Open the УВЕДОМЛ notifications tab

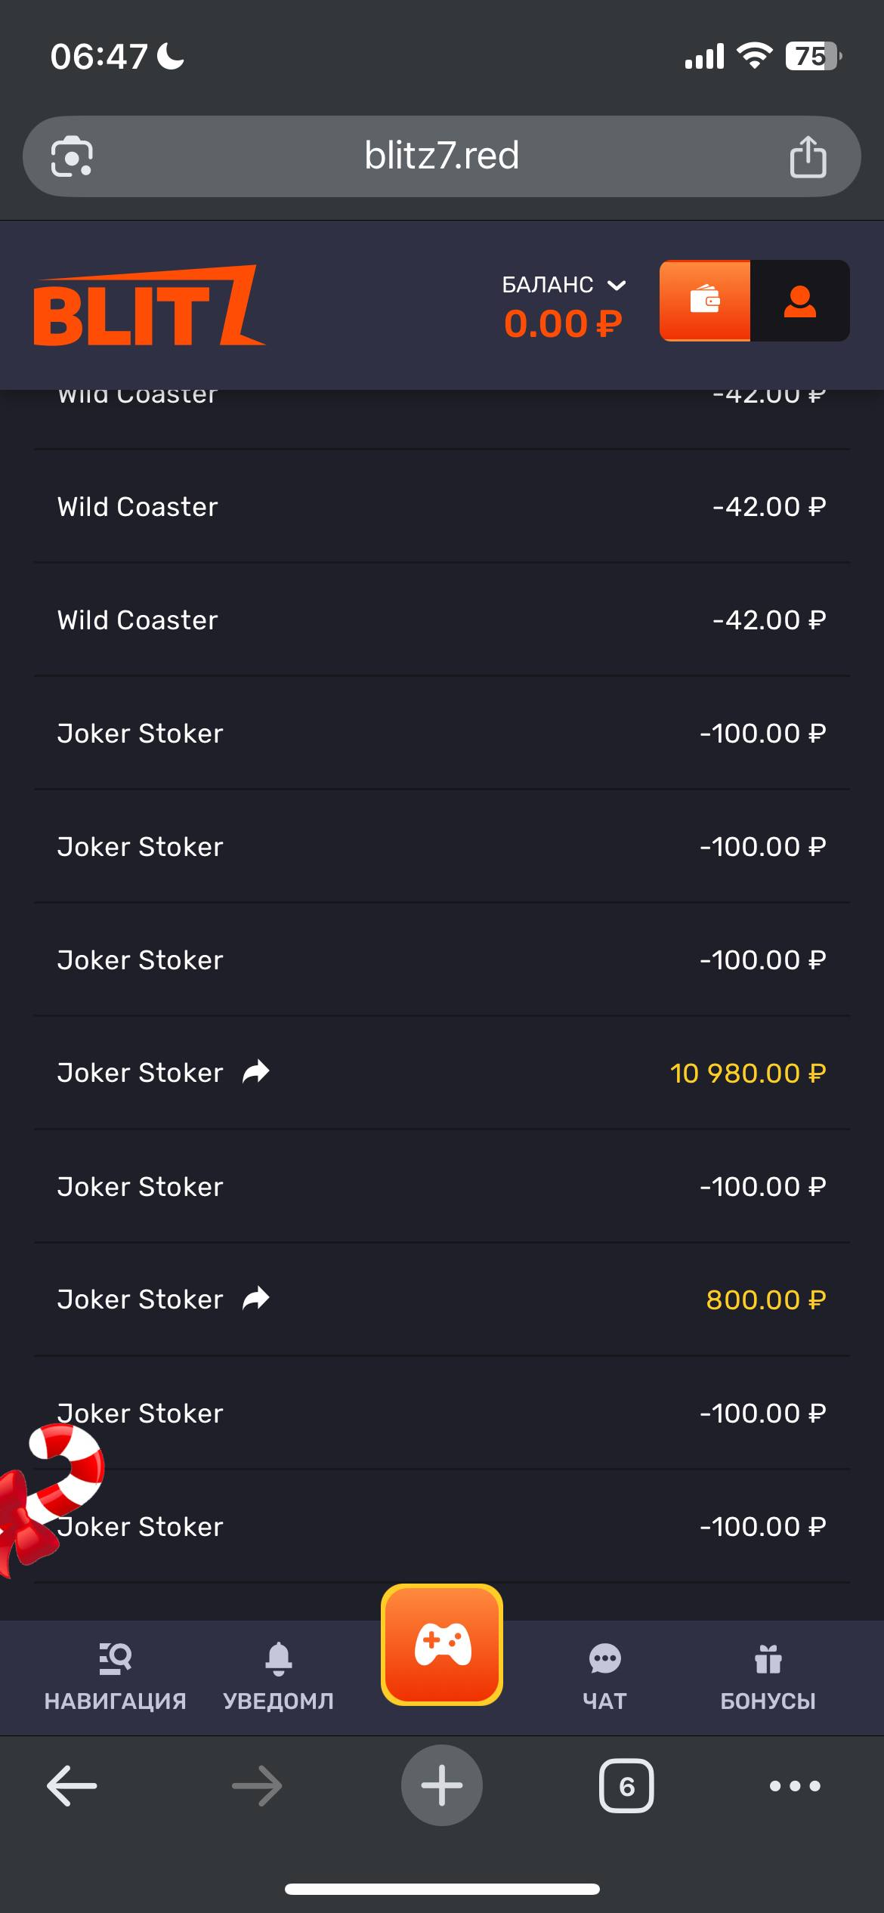[278, 1677]
